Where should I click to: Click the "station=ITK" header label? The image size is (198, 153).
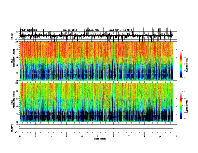coord(92,30)
